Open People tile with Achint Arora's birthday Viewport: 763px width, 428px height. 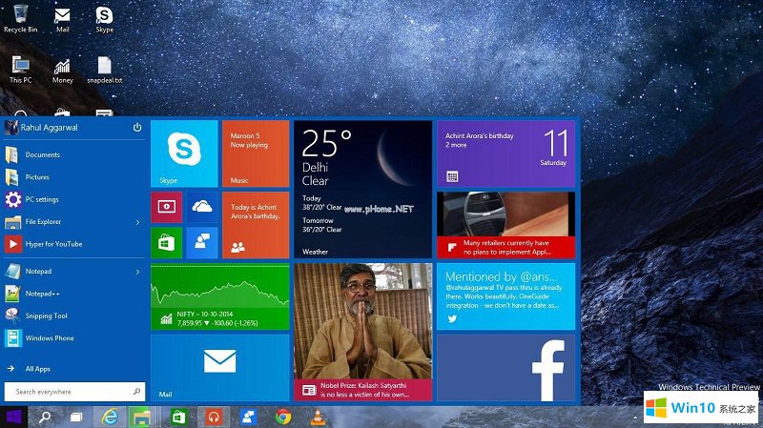[256, 225]
